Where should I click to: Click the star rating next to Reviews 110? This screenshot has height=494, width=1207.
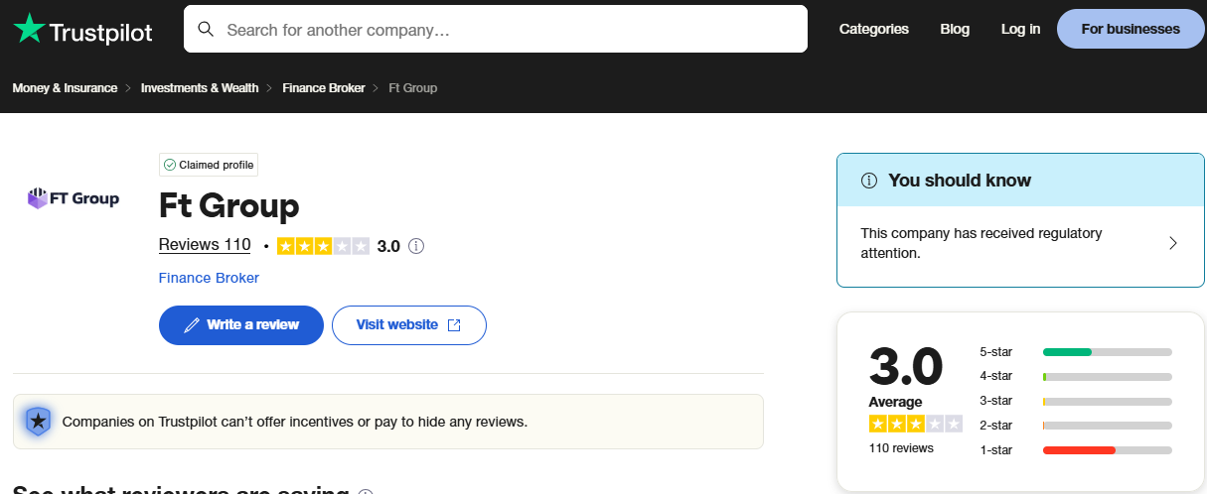(x=323, y=246)
